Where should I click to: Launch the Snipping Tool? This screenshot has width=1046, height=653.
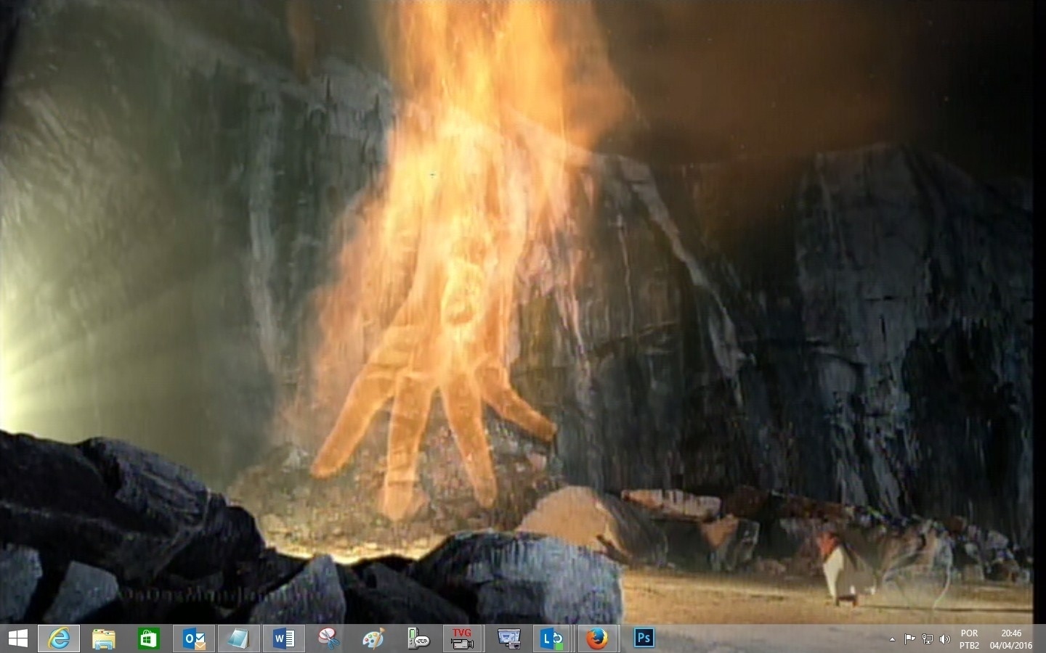pyautogui.click(x=328, y=638)
